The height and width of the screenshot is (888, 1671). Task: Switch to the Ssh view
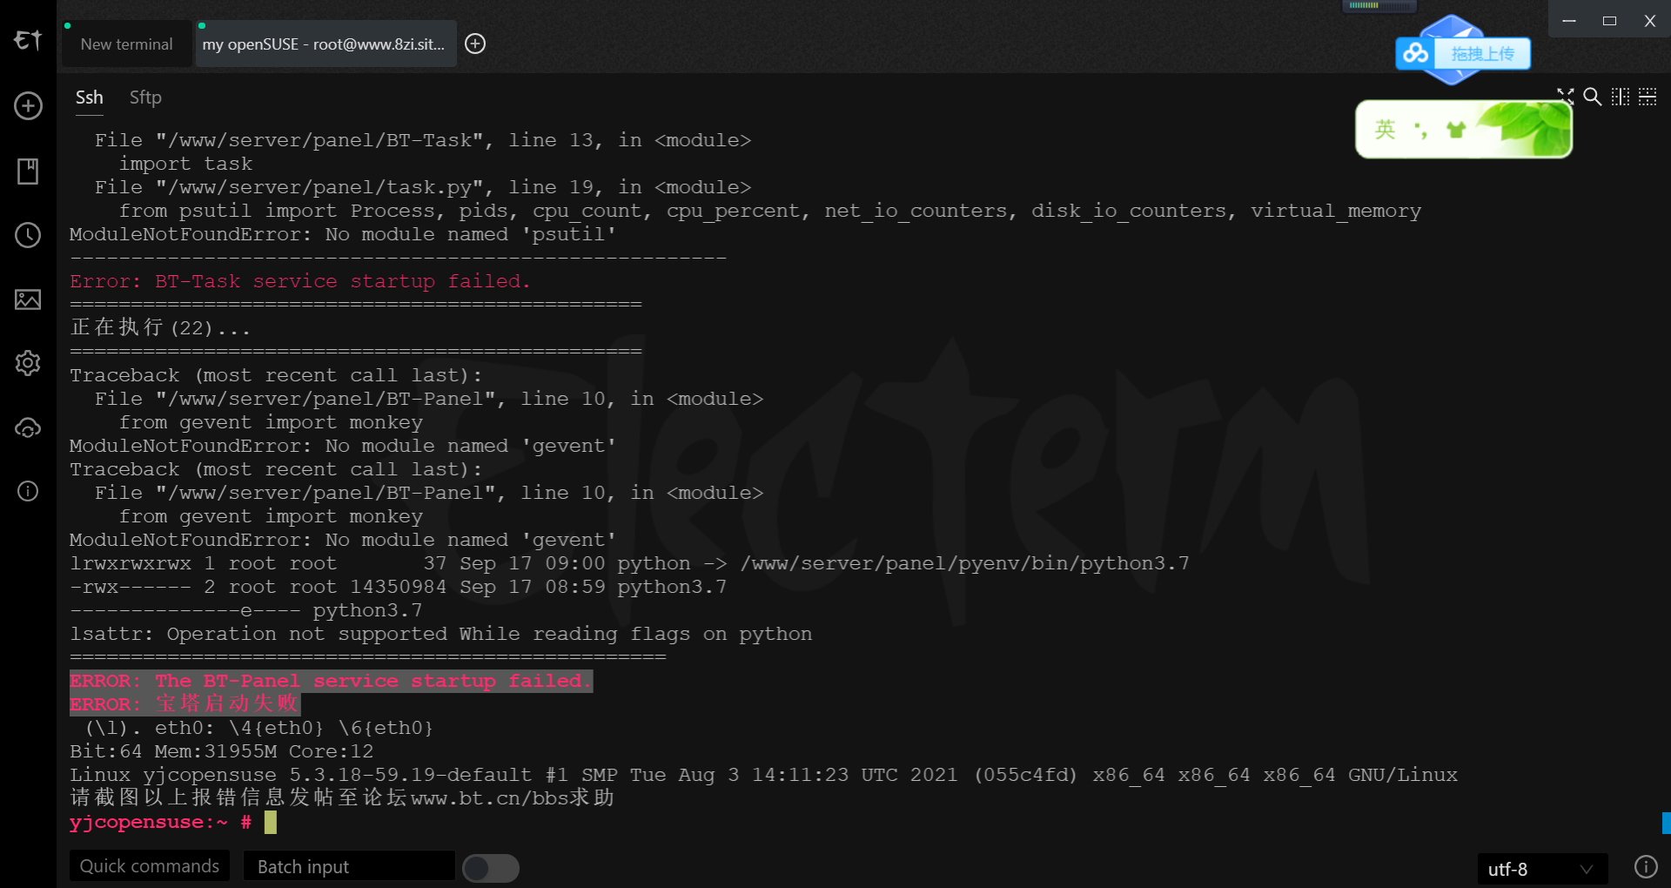point(89,98)
